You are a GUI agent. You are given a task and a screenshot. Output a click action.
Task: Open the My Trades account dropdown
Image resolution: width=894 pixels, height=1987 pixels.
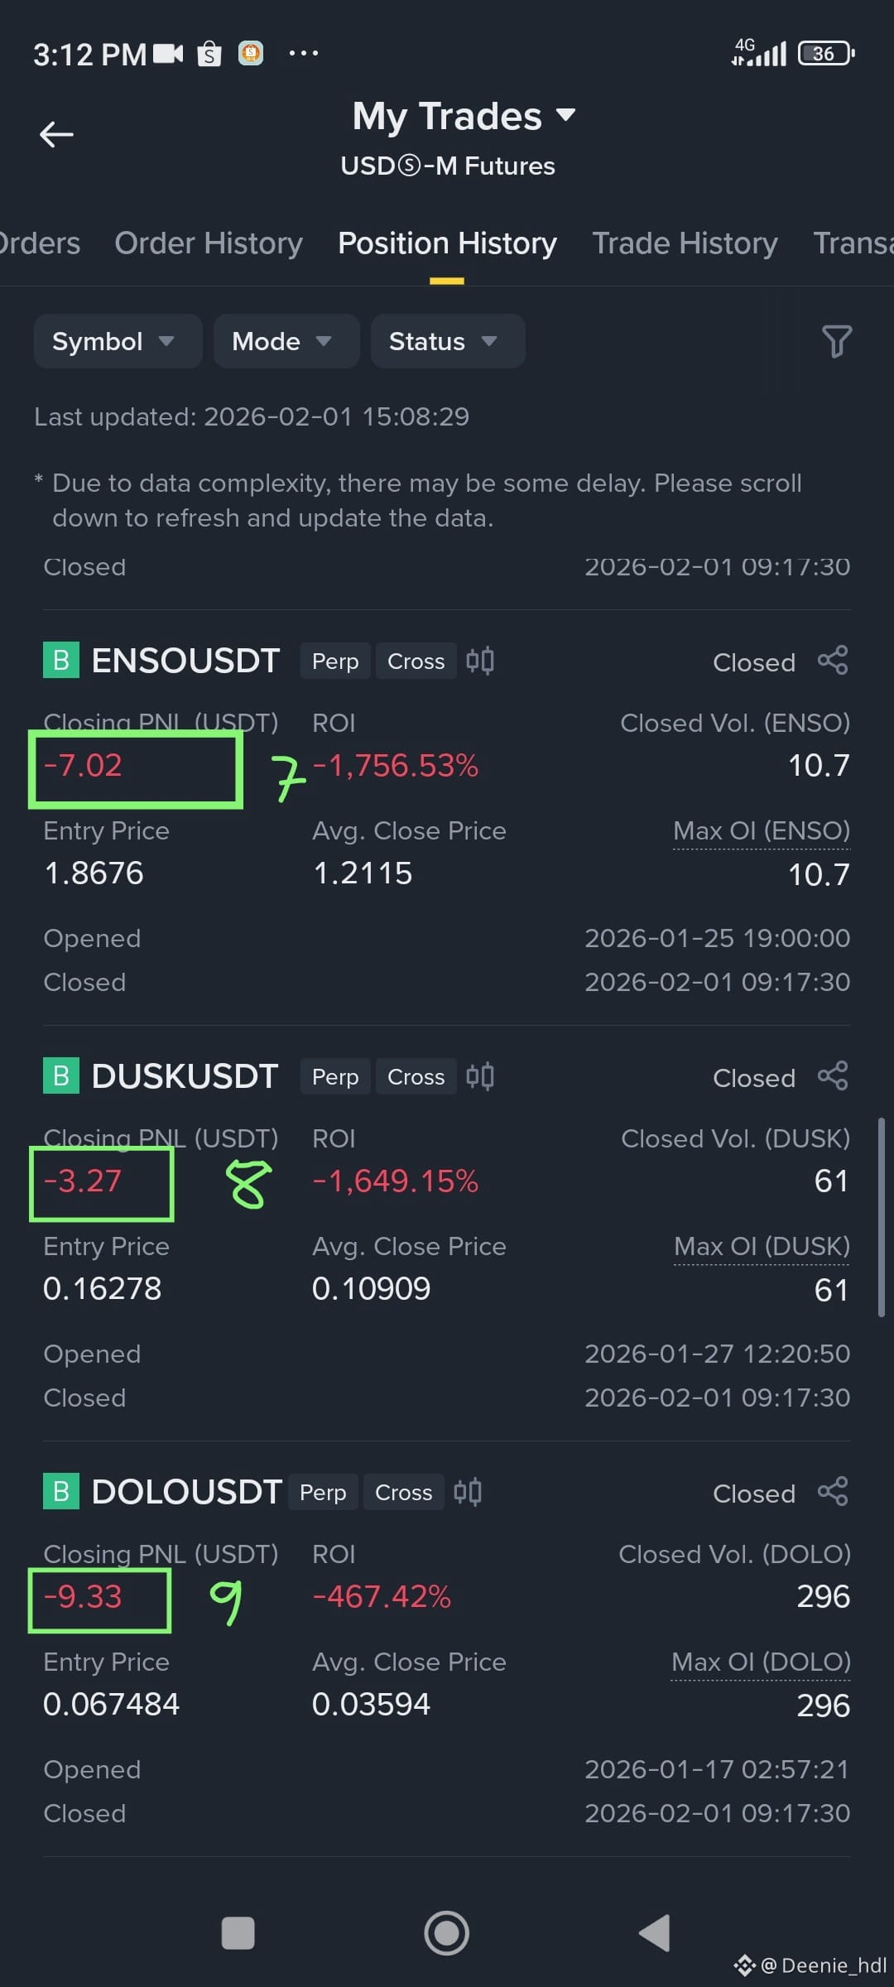pos(464,116)
